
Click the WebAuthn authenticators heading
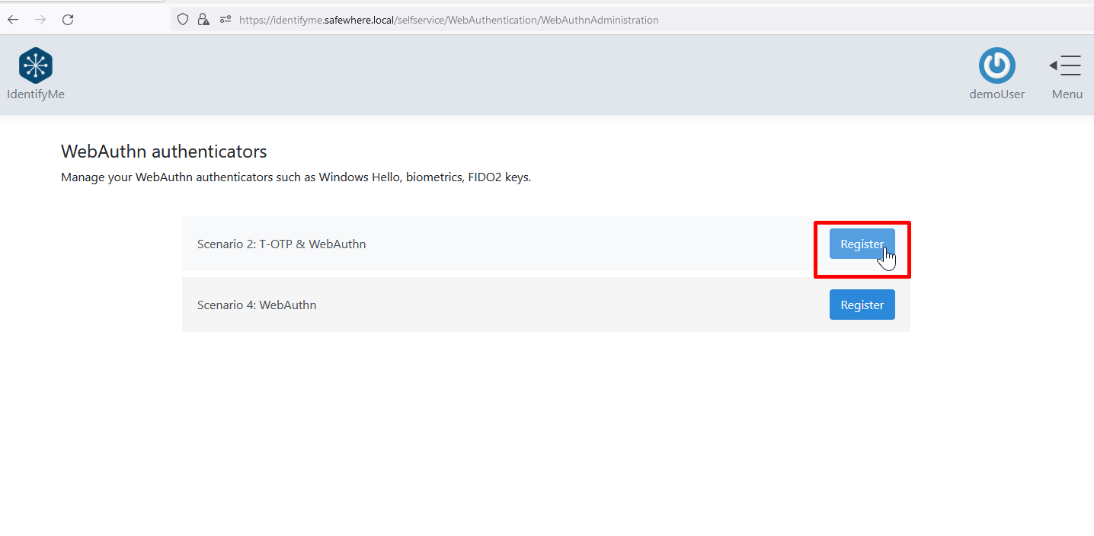pyautogui.click(x=164, y=151)
